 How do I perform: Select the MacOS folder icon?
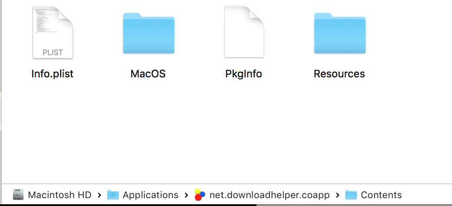149,33
